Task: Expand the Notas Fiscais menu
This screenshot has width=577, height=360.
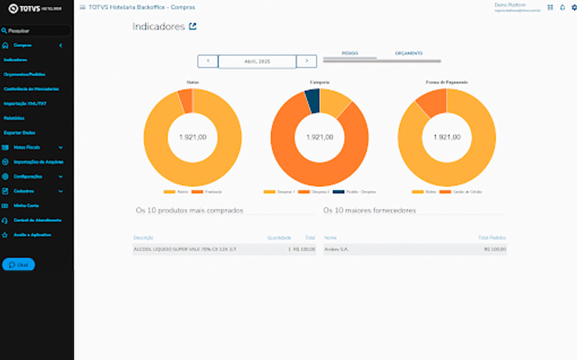Action: coord(61,148)
